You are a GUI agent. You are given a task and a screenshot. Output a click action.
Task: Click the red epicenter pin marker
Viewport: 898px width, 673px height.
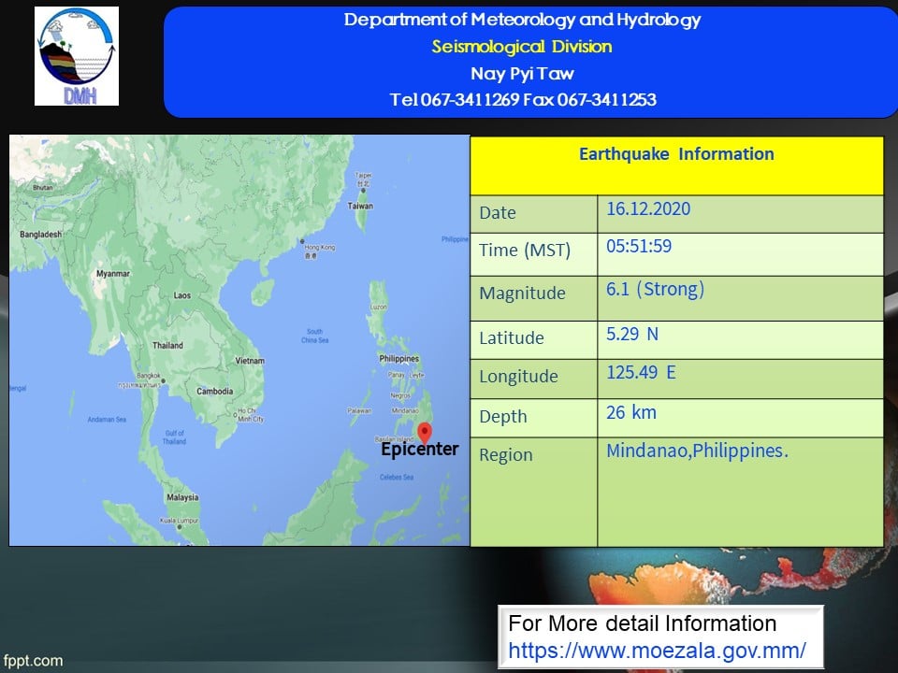(x=425, y=432)
